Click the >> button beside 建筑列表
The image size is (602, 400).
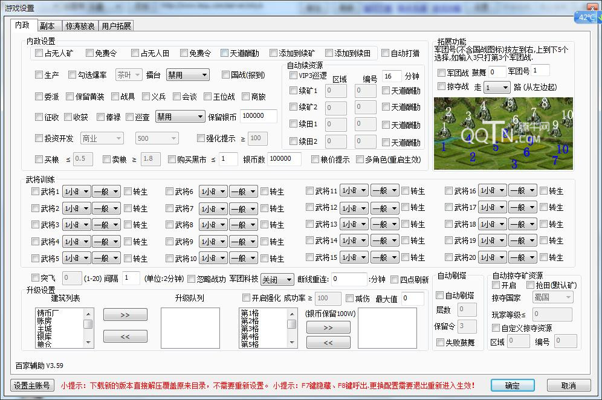point(125,315)
